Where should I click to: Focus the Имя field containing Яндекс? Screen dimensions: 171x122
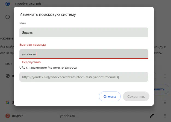pos(84,32)
